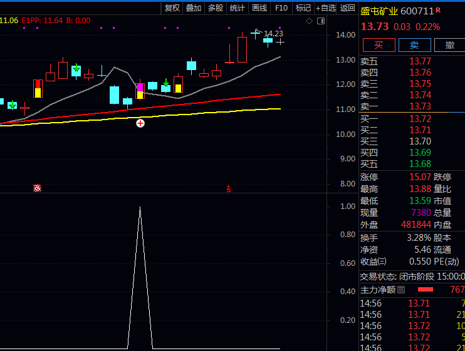The width and height of the screenshot is (465, 351).
Task: Select the 买四 price 13.69
Action: pos(421,153)
